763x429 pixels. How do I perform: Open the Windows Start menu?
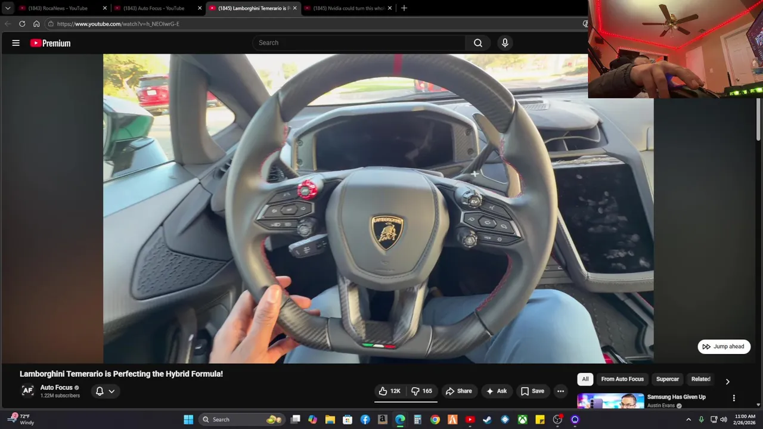pos(188,419)
